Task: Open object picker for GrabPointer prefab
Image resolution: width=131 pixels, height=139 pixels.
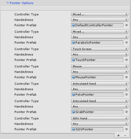Action: tap(126, 112)
